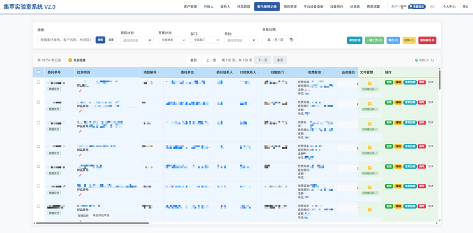The image size is (473, 233).
Task: Open the 项目状态 dropdown
Action: pyautogui.click(x=137, y=40)
